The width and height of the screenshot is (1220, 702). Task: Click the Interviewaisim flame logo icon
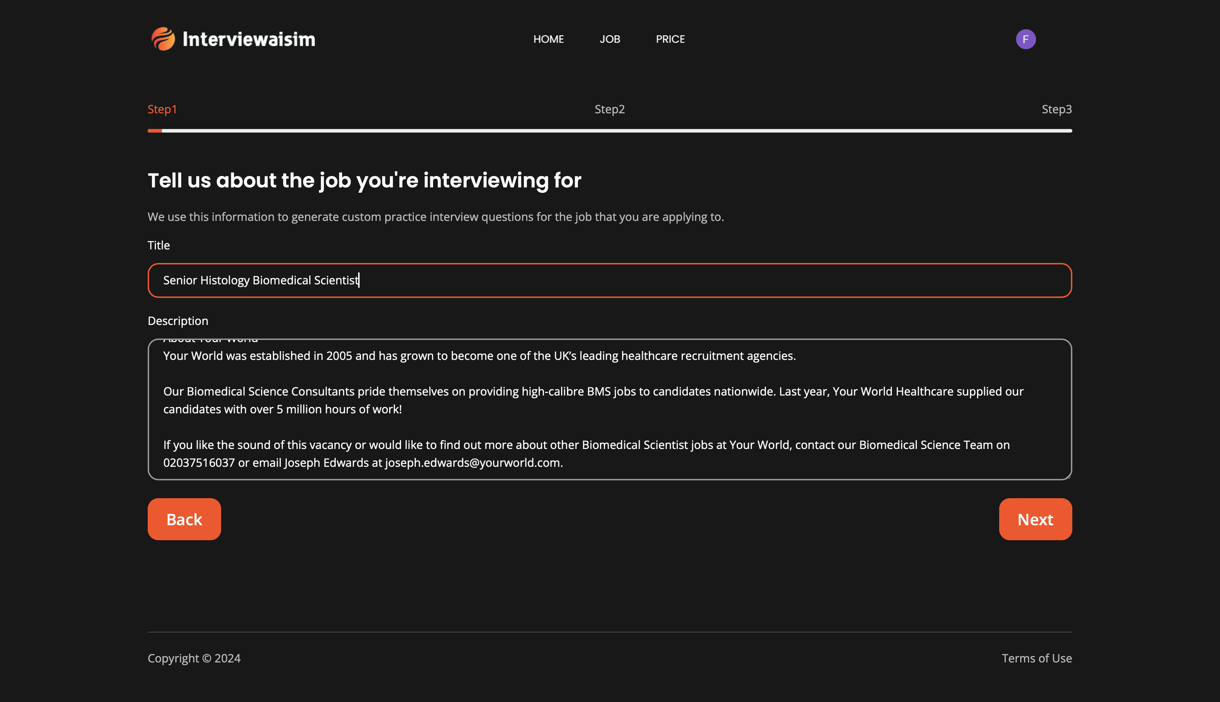click(163, 39)
